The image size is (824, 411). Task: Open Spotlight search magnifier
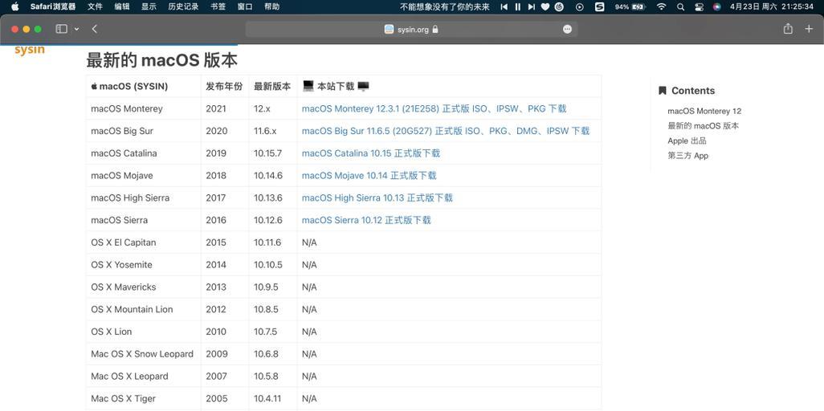pos(680,7)
